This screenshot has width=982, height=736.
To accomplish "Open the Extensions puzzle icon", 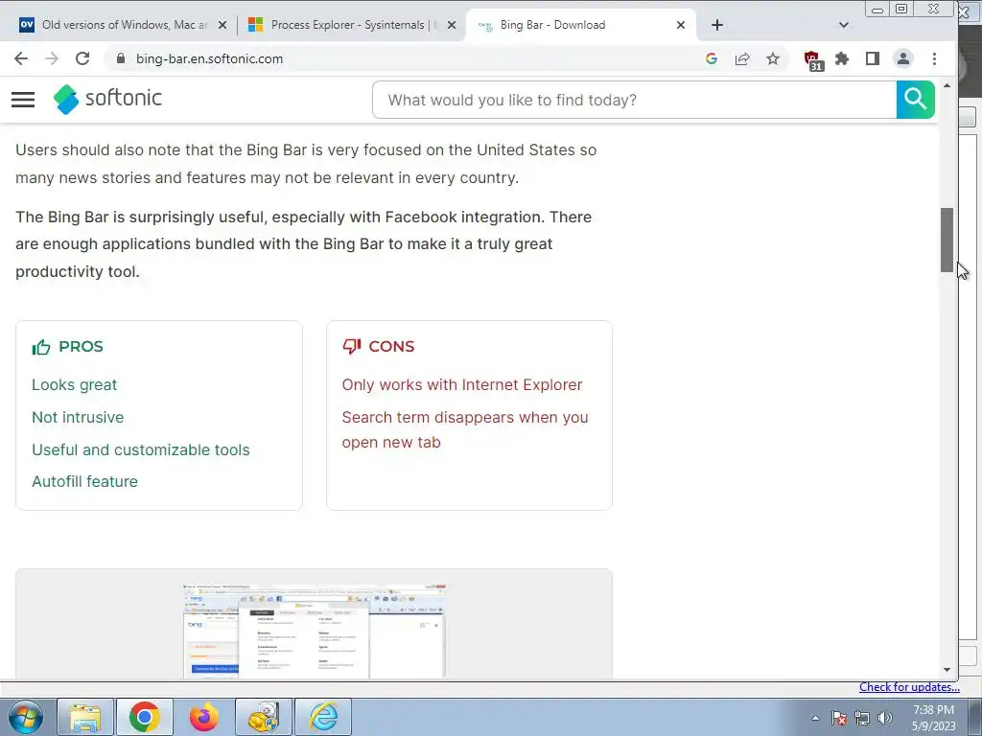I will point(842,58).
